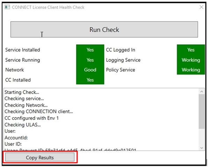Click the CC Installed Yes status
This screenshot has height=167, width=208.
pos(90,80)
